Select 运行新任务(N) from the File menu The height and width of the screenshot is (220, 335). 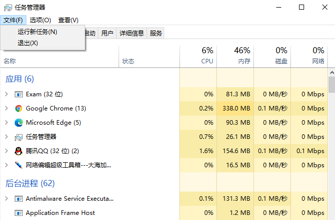[38, 32]
